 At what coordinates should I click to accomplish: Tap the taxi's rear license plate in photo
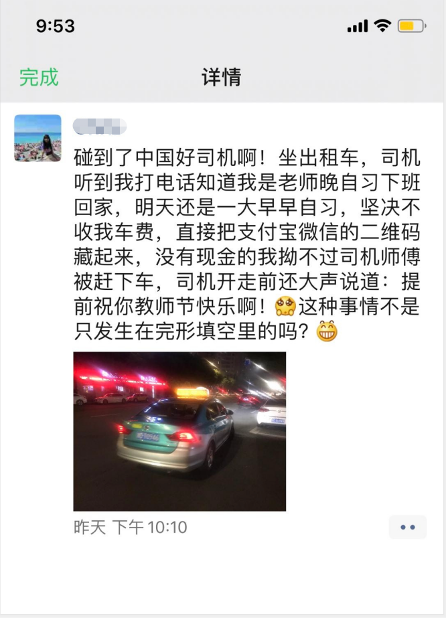point(148,437)
